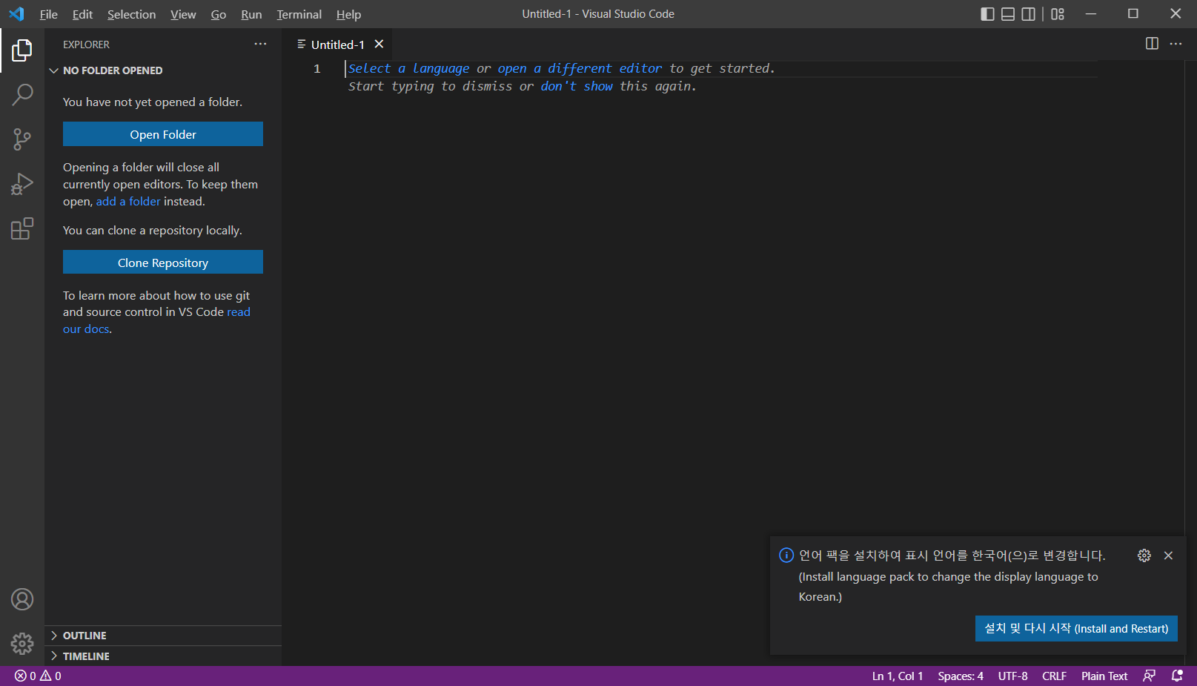Change language mode via Plain Text
Viewport: 1197px width, 686px height.
click(1104, 676)
